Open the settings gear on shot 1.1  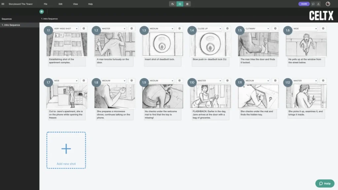click(x=84, y=28)
